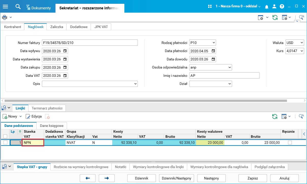Screen dimensions: 307x184
Task: Click the Edycja pencil icon
Action: 28,117
